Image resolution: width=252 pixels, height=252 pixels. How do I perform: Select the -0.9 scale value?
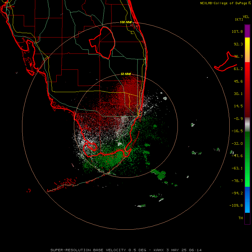[238, 119]
